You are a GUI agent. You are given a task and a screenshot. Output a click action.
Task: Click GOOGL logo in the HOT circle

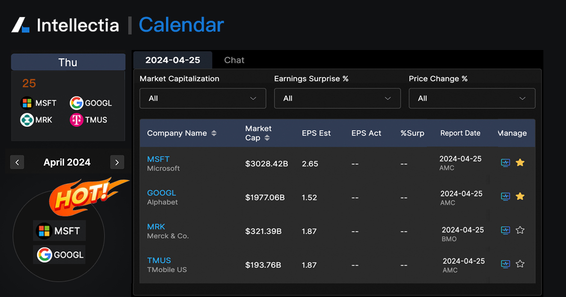click(x=44, y=255)
